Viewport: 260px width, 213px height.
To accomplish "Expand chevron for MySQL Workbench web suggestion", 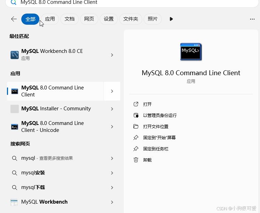I will coord(112,202).
